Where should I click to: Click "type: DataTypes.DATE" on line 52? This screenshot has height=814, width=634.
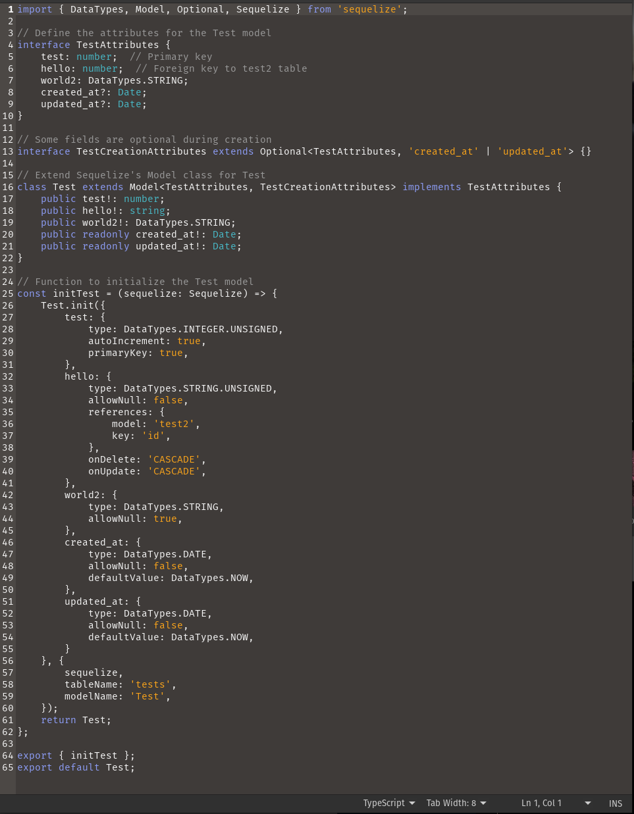coord(147,613)
